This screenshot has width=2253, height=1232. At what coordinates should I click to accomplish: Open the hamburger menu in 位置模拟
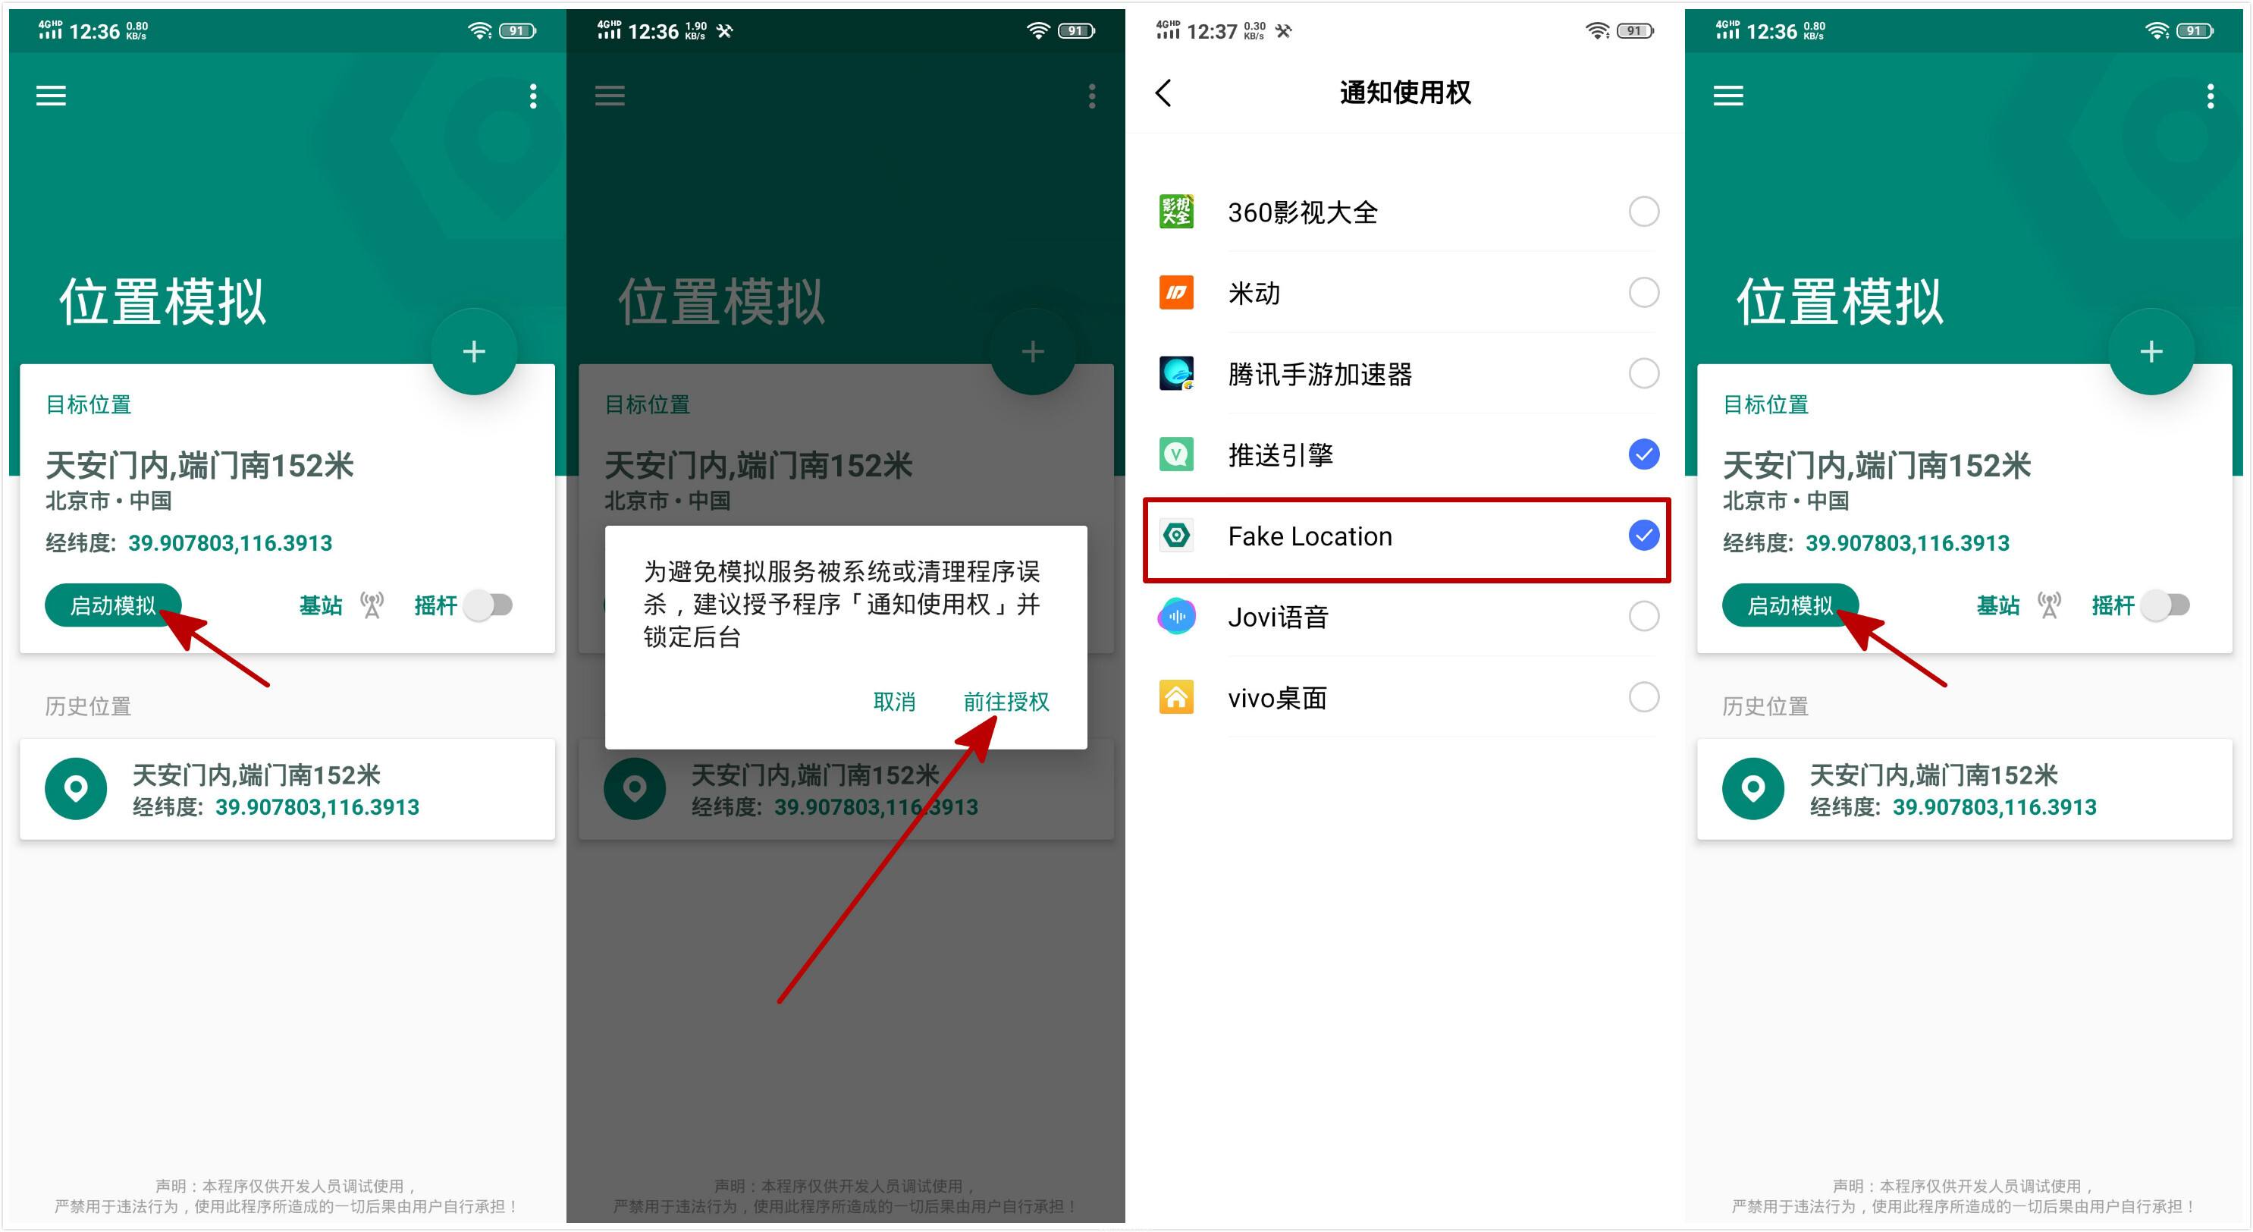pyautogui.click(x=52, y=93)
